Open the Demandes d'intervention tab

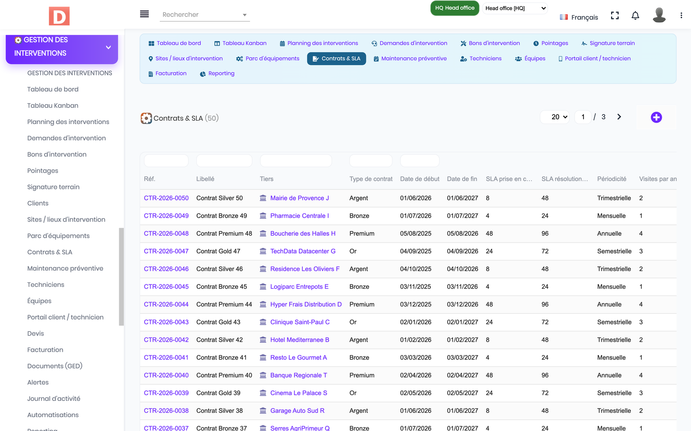tap(409, 43)
